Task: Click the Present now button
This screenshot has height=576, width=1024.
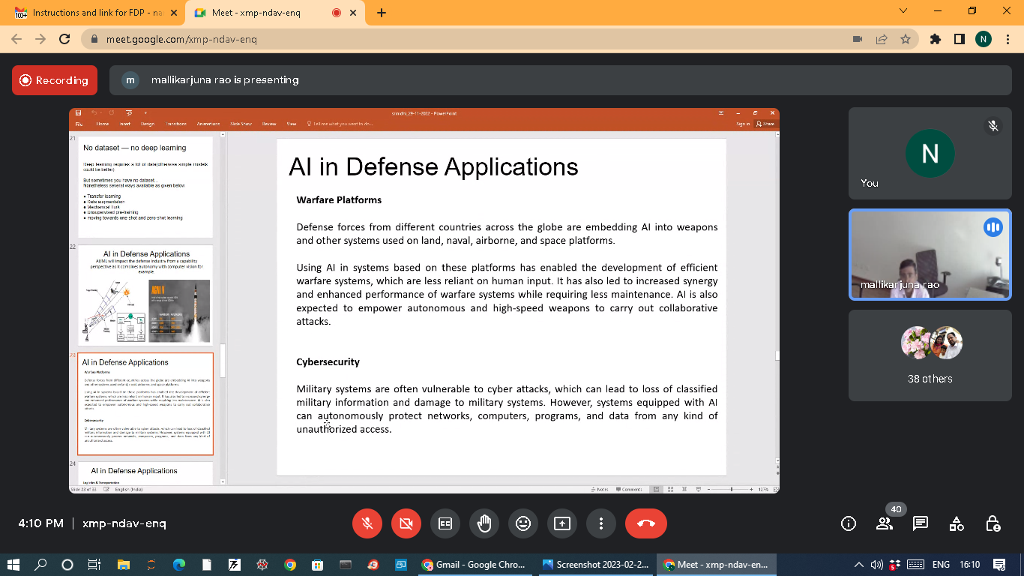Action: coord(562,523)
